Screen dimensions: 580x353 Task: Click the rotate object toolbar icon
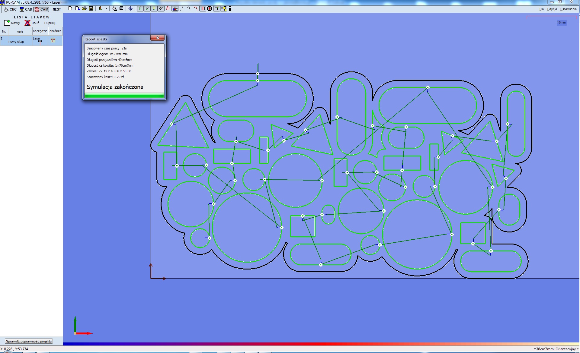(114, 9)
